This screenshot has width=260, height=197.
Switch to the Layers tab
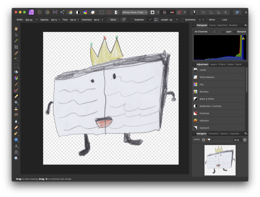pos(213,64)
